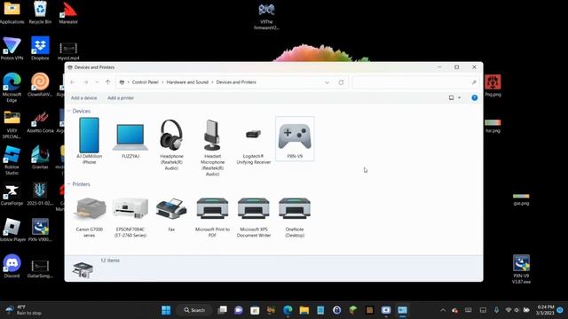Open the view options dropdown arrow

[x=460, y=97]
